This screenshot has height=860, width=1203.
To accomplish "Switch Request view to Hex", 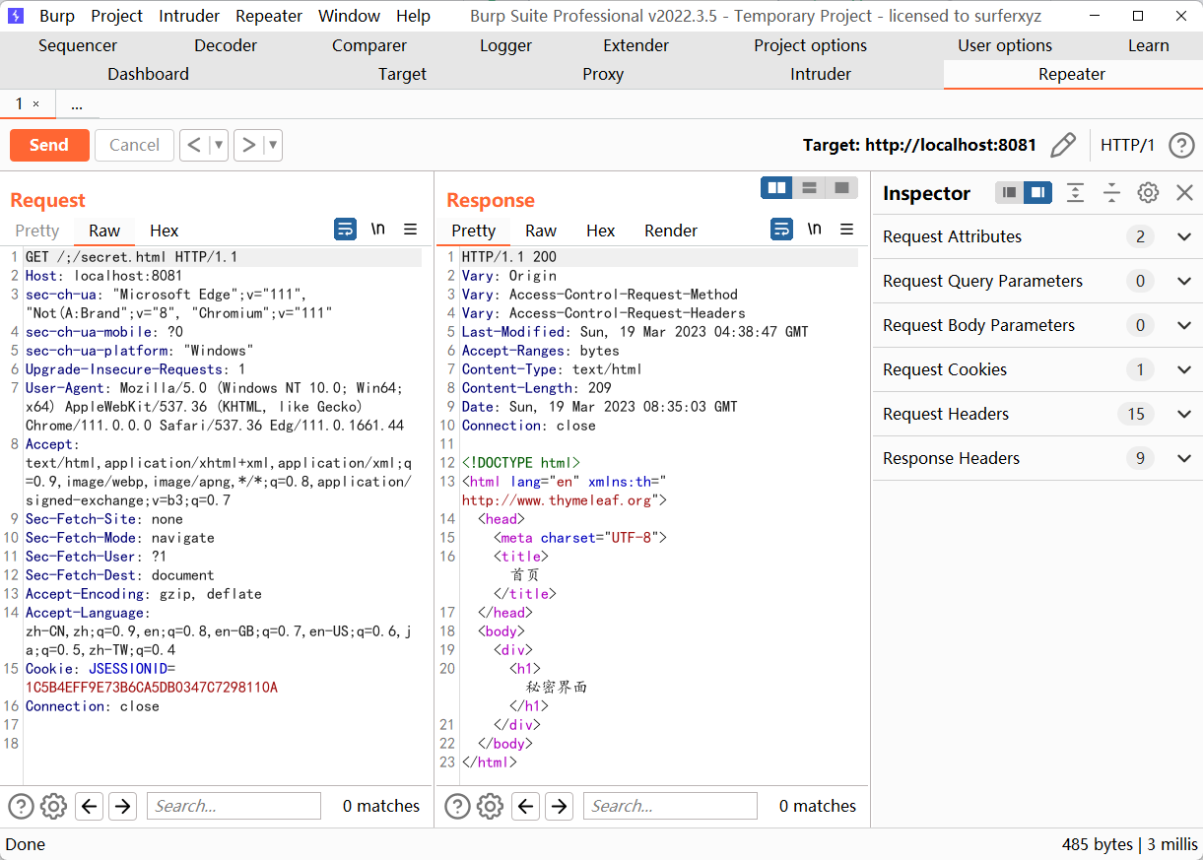I will (165, 231).
